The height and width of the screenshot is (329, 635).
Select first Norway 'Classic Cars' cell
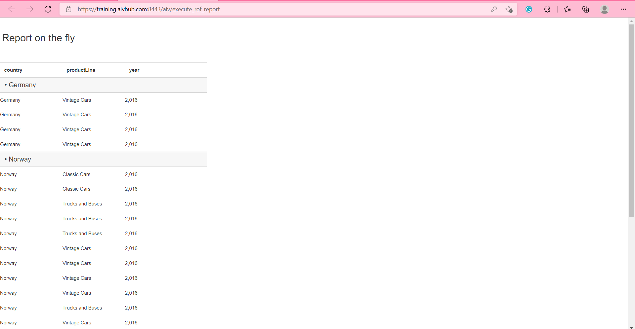[x=76, y=174]
